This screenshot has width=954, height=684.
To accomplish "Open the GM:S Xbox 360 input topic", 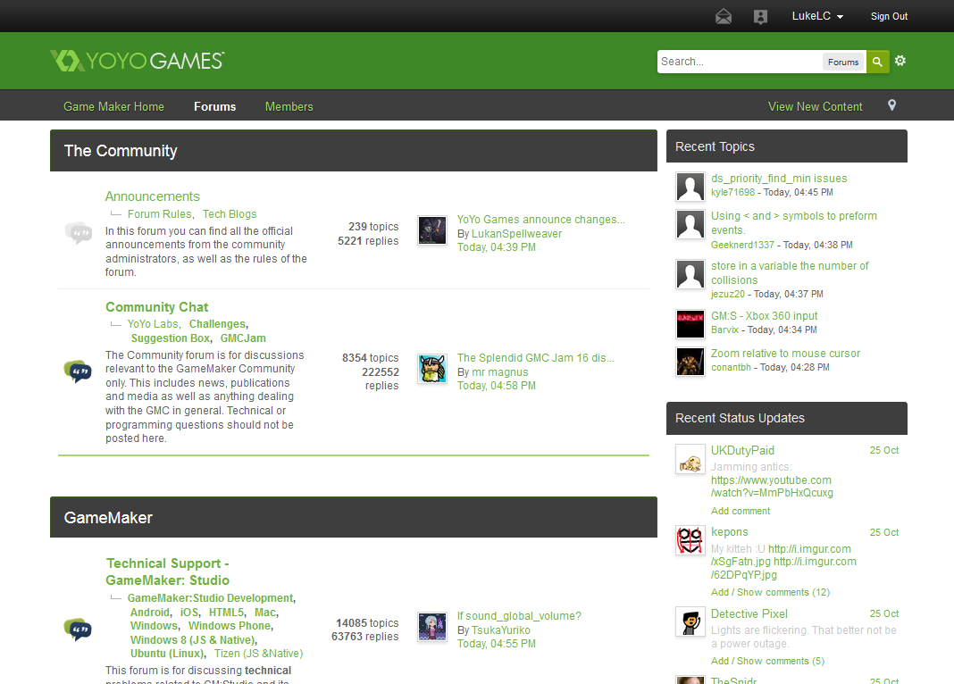I will [x=764, y=315].
